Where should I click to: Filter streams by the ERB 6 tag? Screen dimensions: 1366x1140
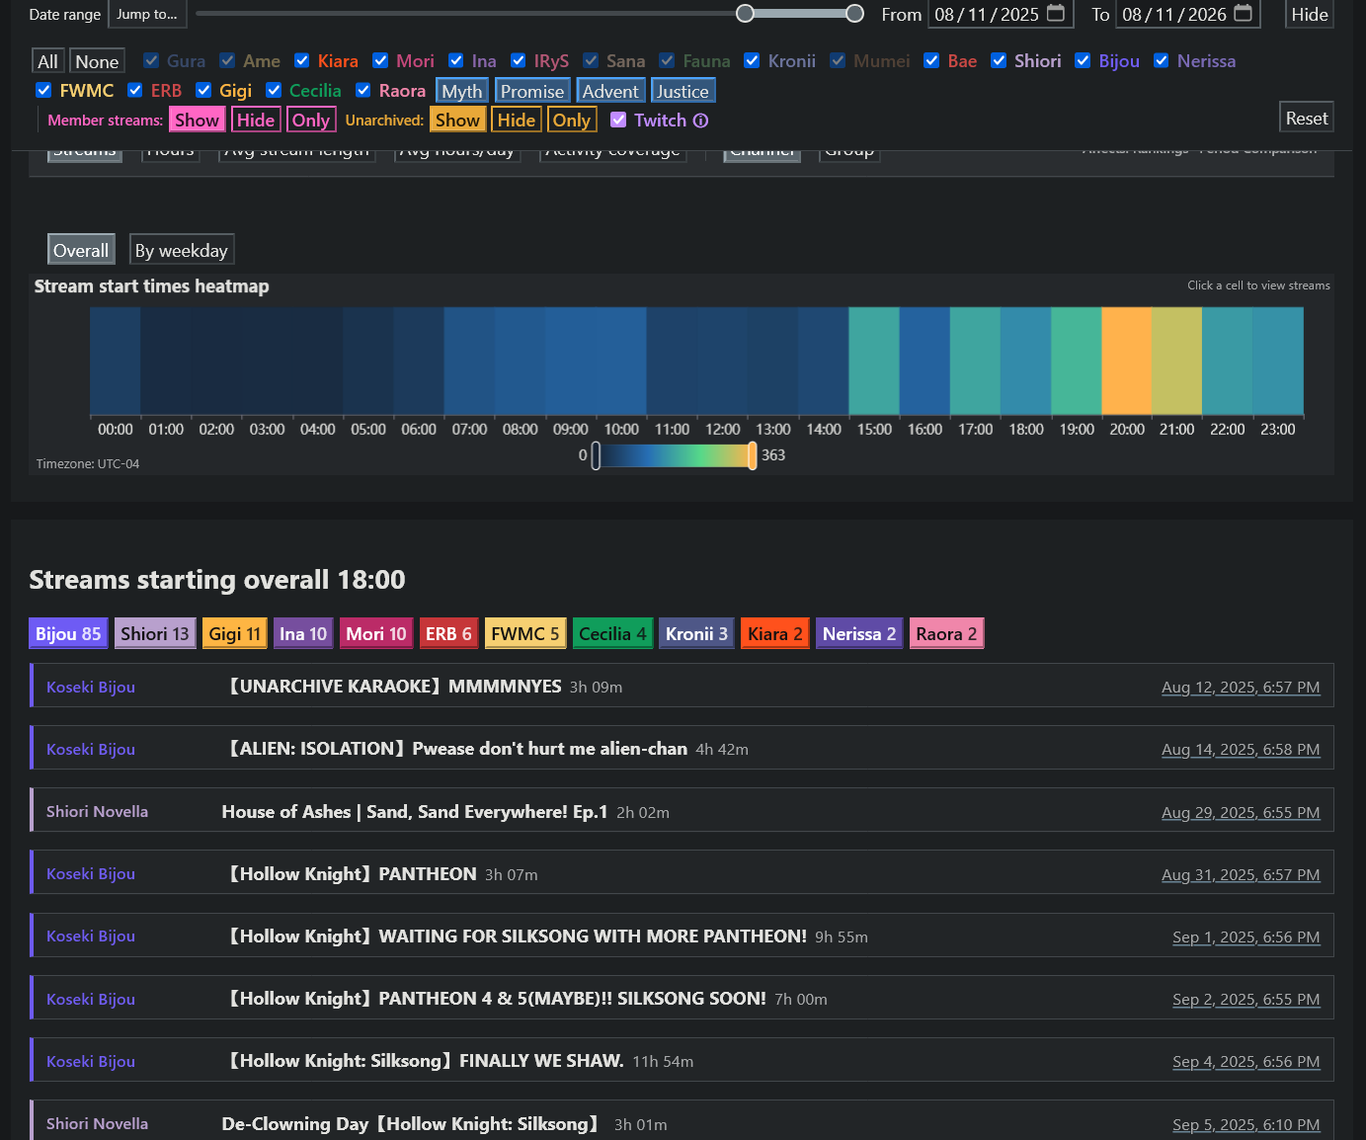pos(449,633)
